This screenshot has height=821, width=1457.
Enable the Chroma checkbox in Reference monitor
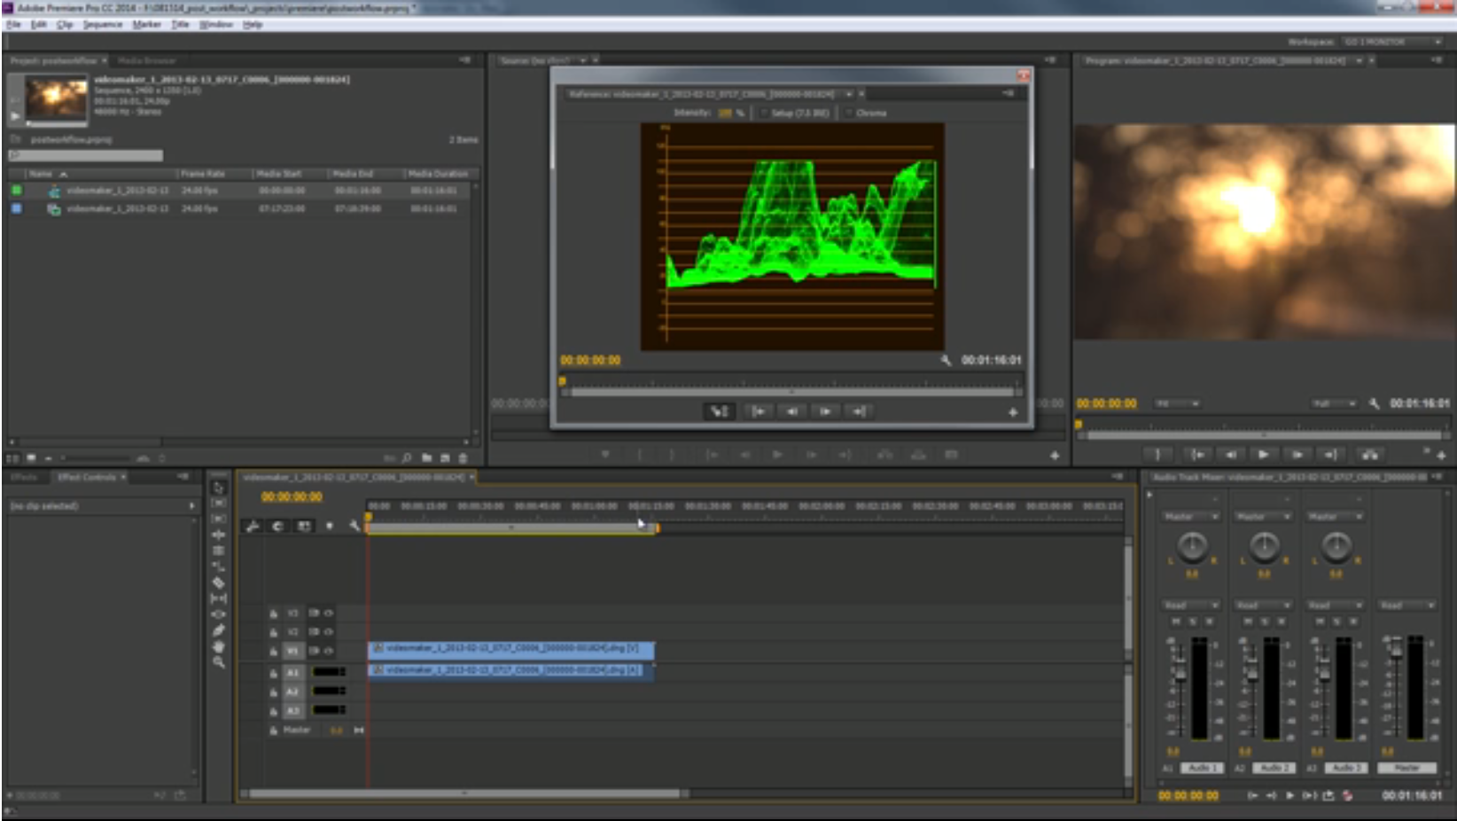[849, 113]
